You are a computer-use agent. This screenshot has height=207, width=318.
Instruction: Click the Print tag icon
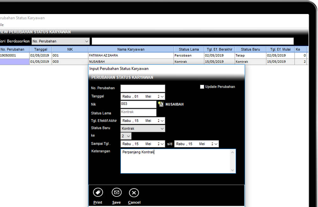pos(98,193)
